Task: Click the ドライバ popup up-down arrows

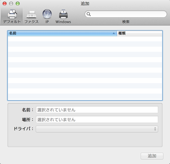Action: coord(155,129)
